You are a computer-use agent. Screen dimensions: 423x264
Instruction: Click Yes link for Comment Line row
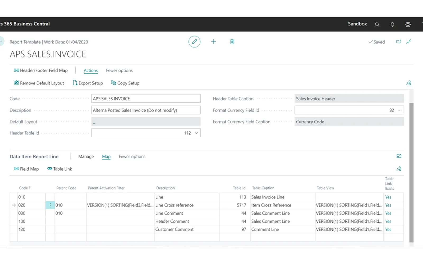[388, 229]
